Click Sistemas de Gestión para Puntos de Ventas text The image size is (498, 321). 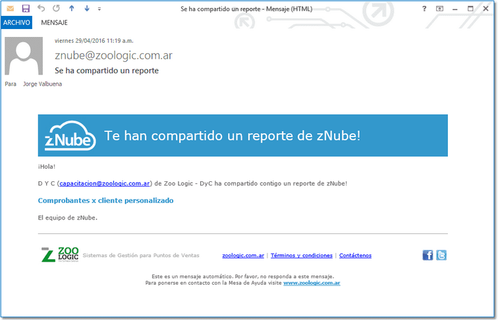click(x=141, y=256)
